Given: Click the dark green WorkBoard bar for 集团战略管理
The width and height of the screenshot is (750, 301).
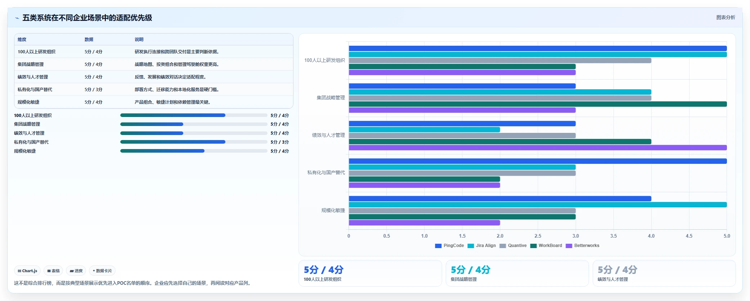Looking at the screenshot, I should tap(538, 104).
